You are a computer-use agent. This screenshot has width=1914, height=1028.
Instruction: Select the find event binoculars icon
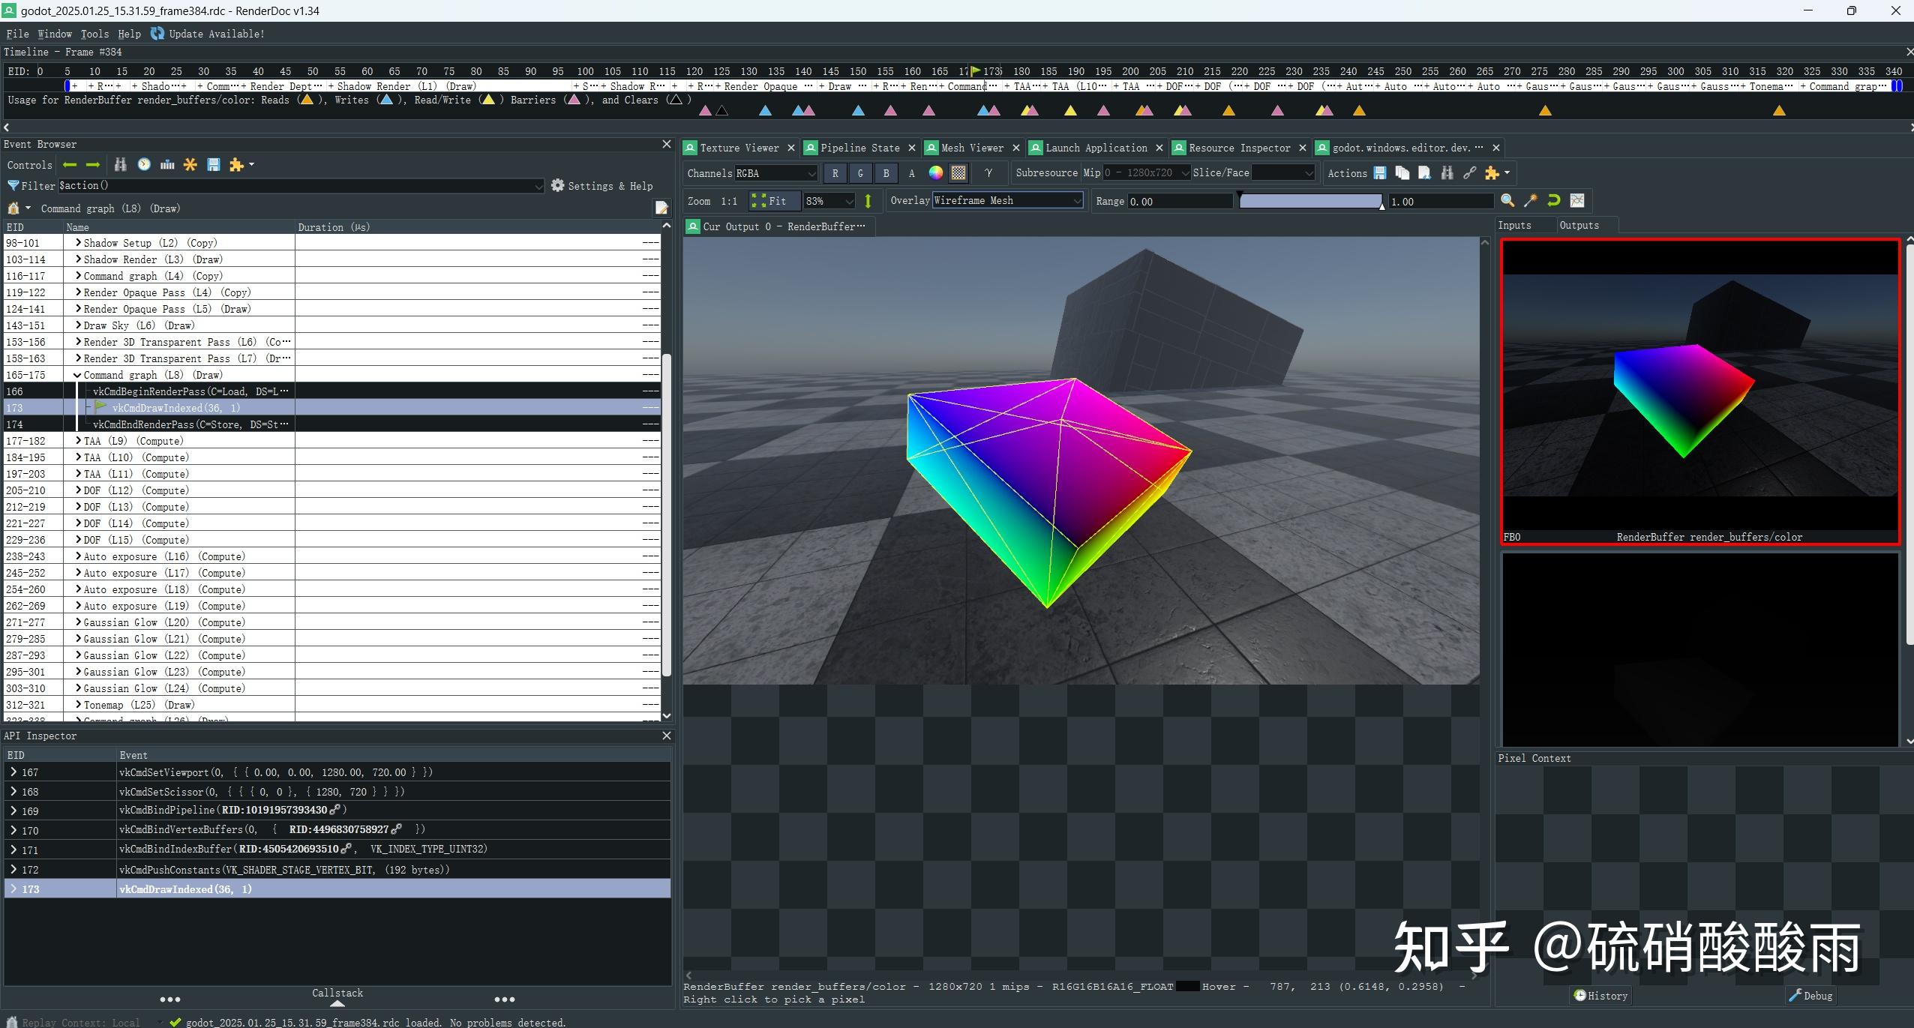click(120, 165)
